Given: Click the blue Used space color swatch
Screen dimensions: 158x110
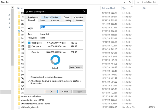Looking at the screenshot, I should coord(29,43).
